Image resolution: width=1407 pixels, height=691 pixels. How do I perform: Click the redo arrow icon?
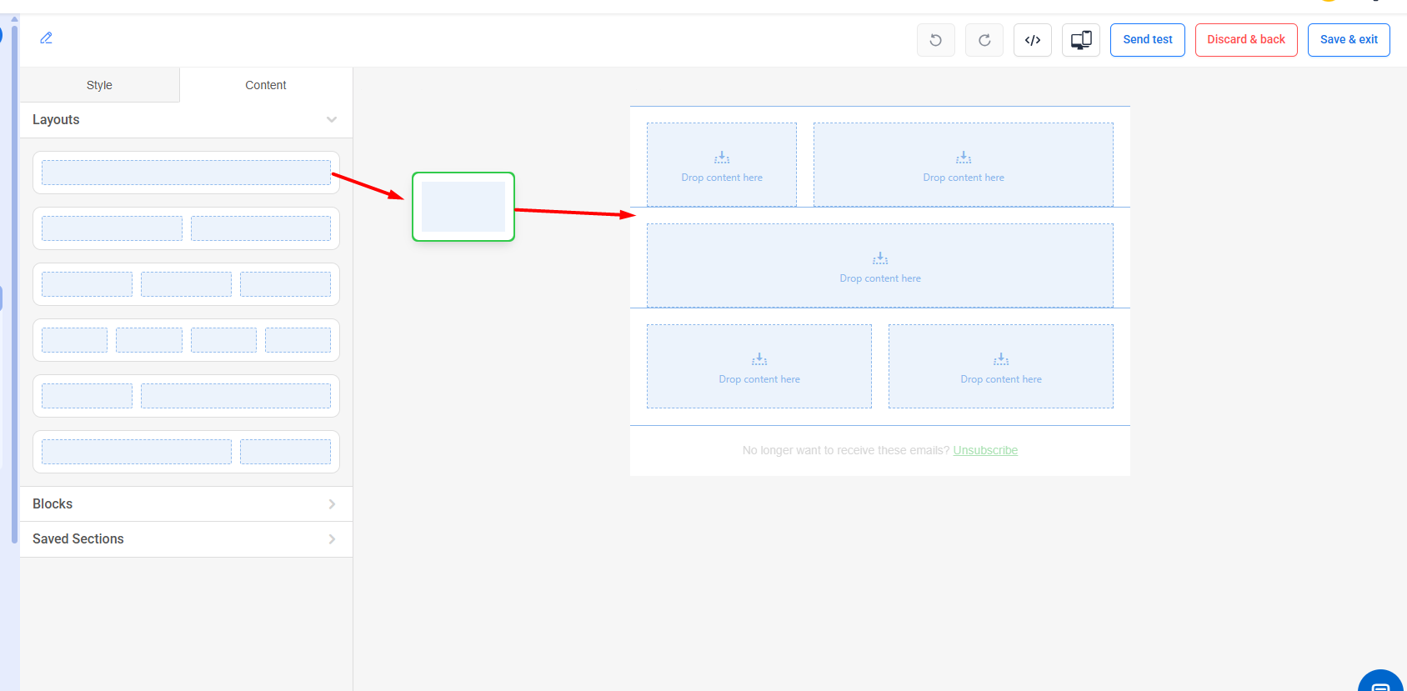point(984,40)
